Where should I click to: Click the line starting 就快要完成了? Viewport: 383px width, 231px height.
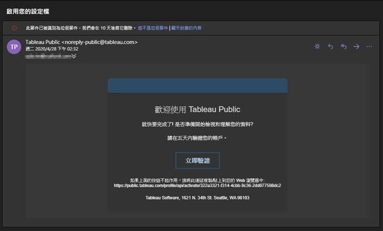[198, 124]
